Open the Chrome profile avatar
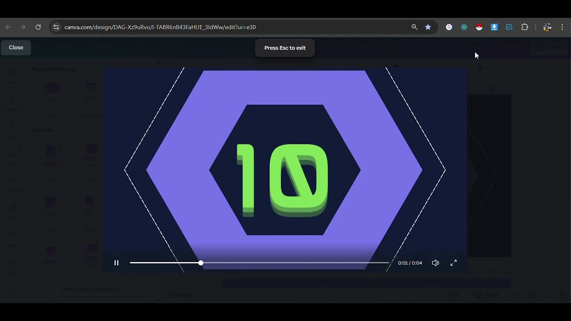The image size is (571, 321). 547,27
